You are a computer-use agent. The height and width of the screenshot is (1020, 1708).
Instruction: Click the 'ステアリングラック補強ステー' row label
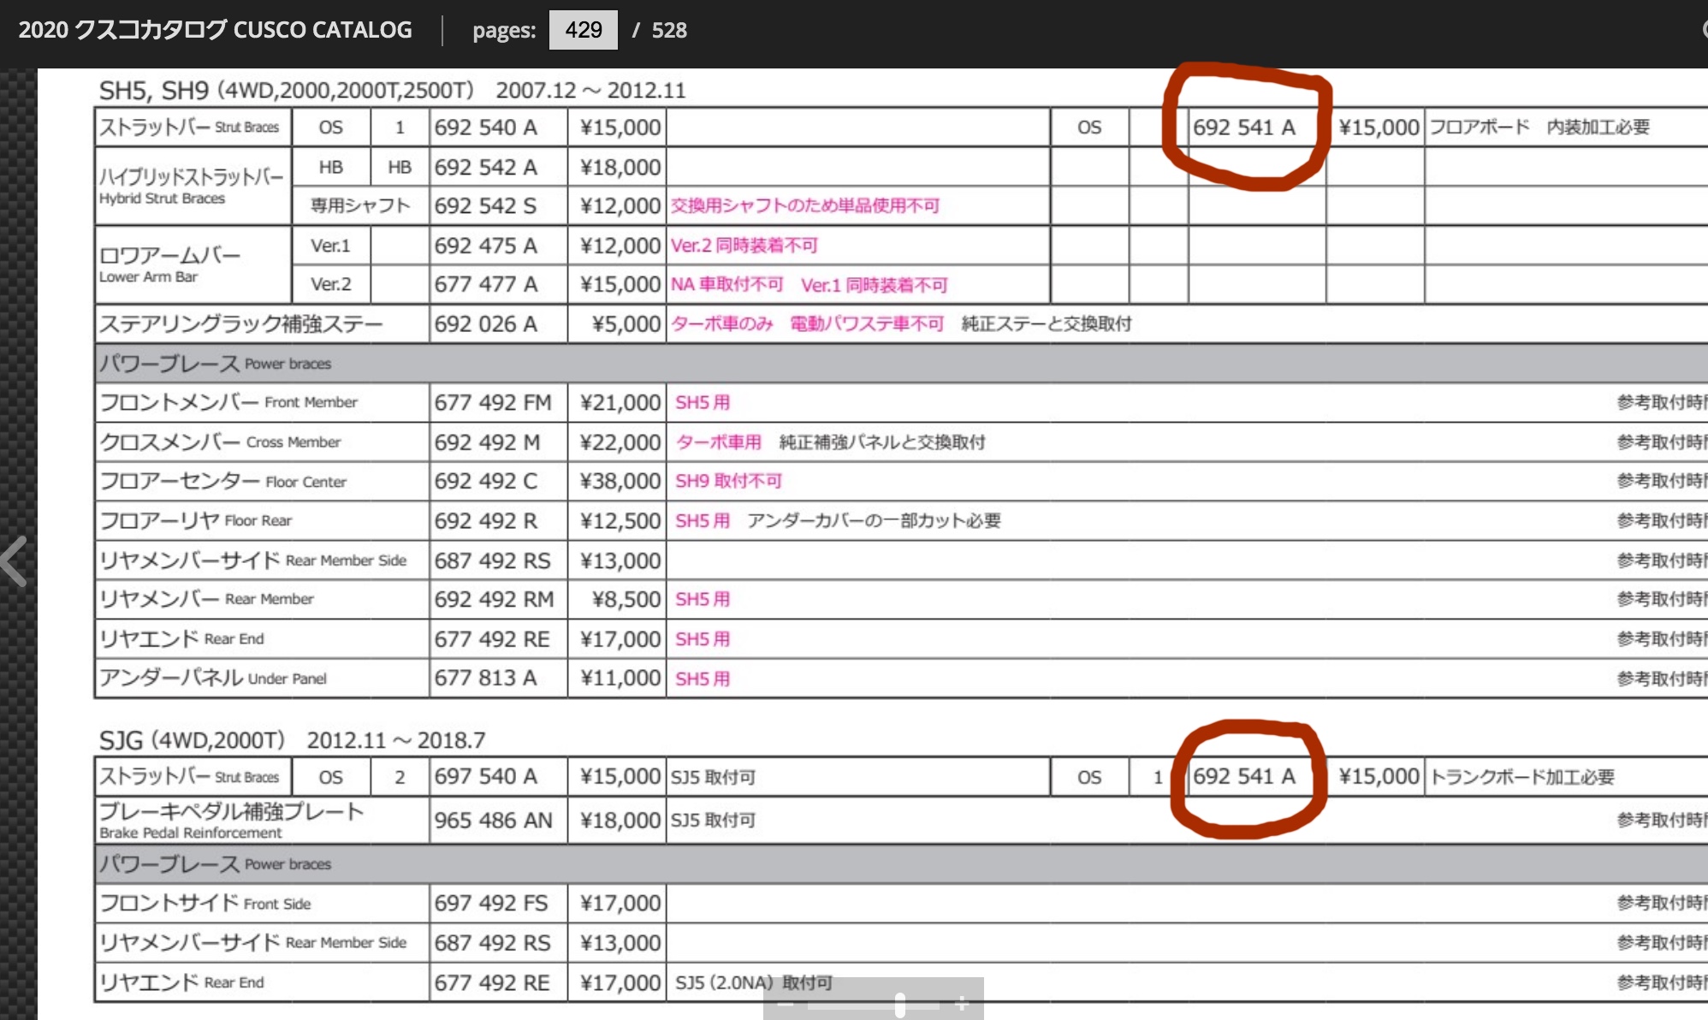coord(241,324)
